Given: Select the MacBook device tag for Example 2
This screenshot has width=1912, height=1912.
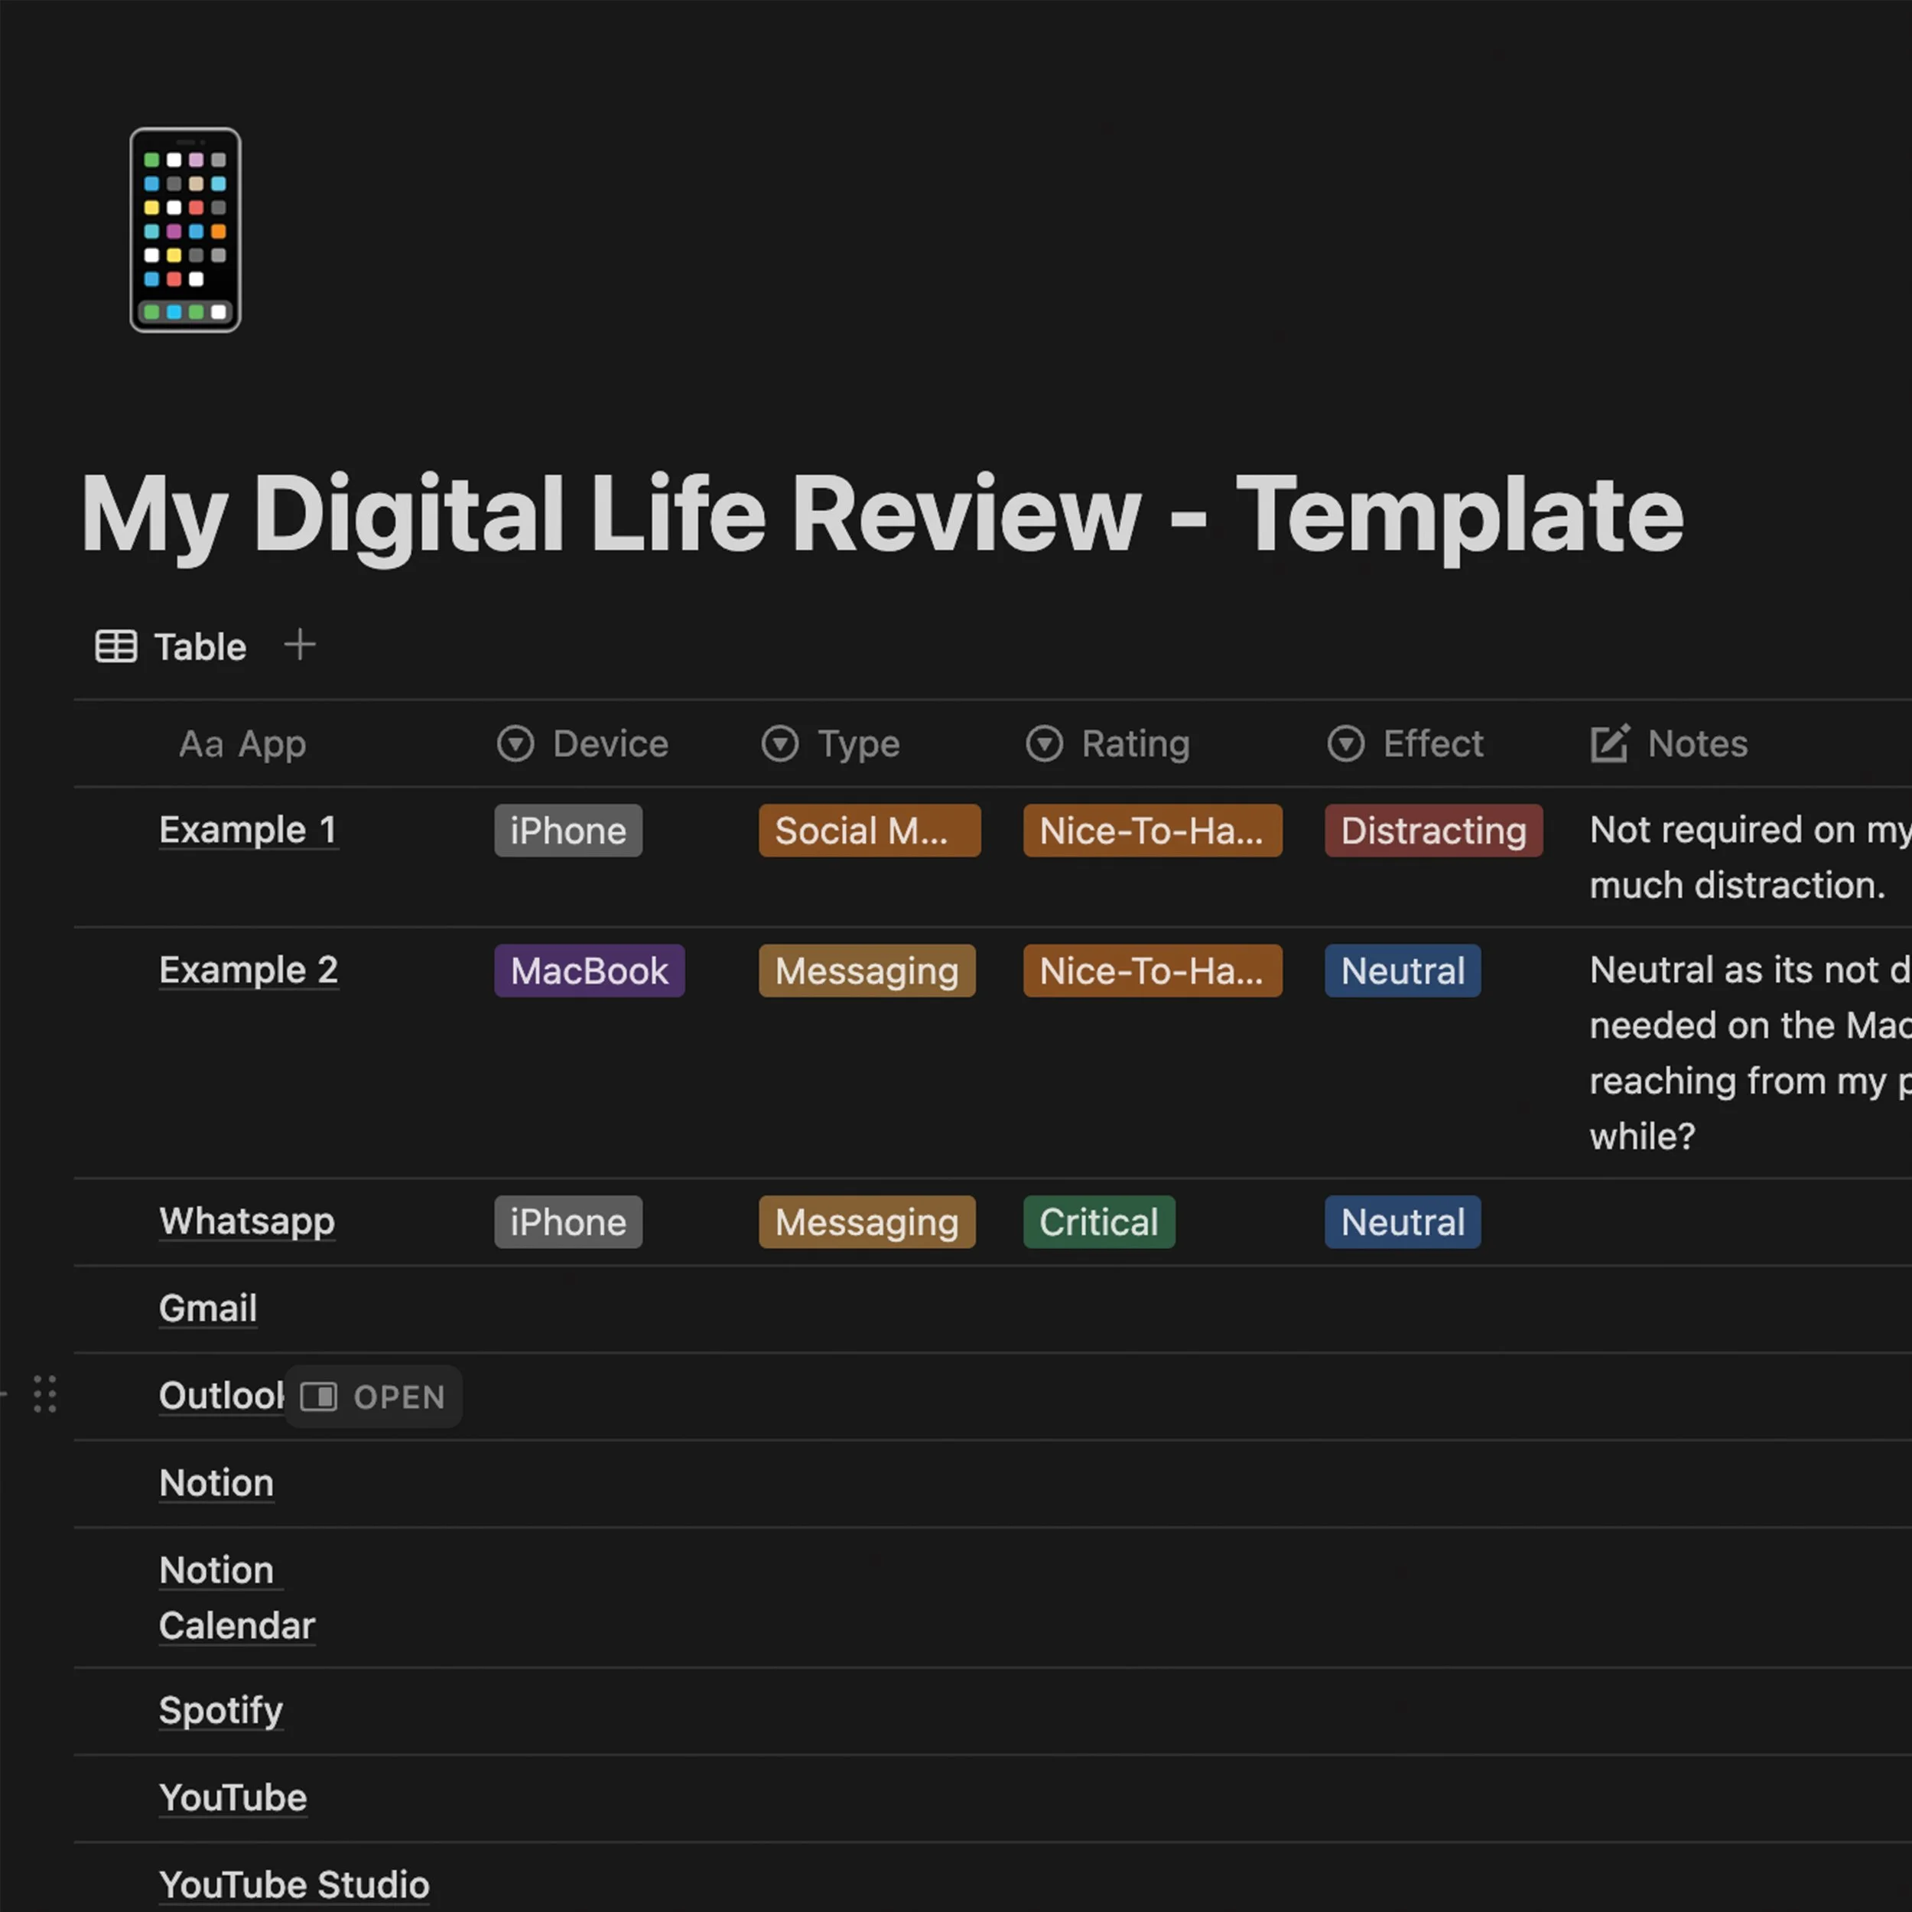Looking at the screenshot, I should point(589,971).
